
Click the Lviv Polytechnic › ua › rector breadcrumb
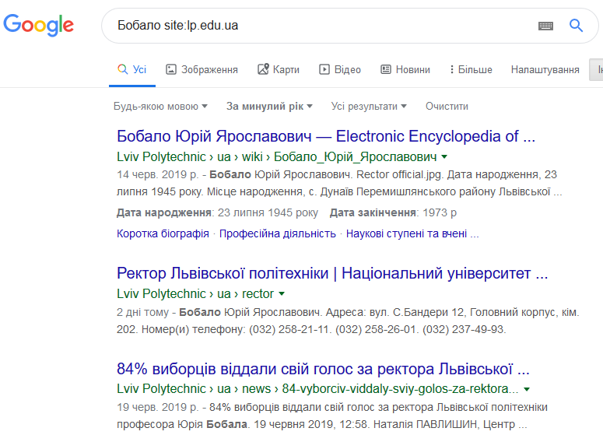point(195,294)
